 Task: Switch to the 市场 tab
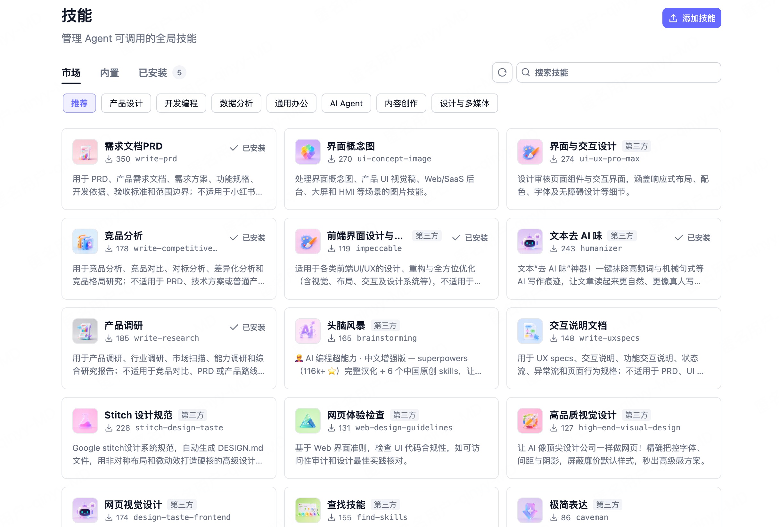[71, 73]
